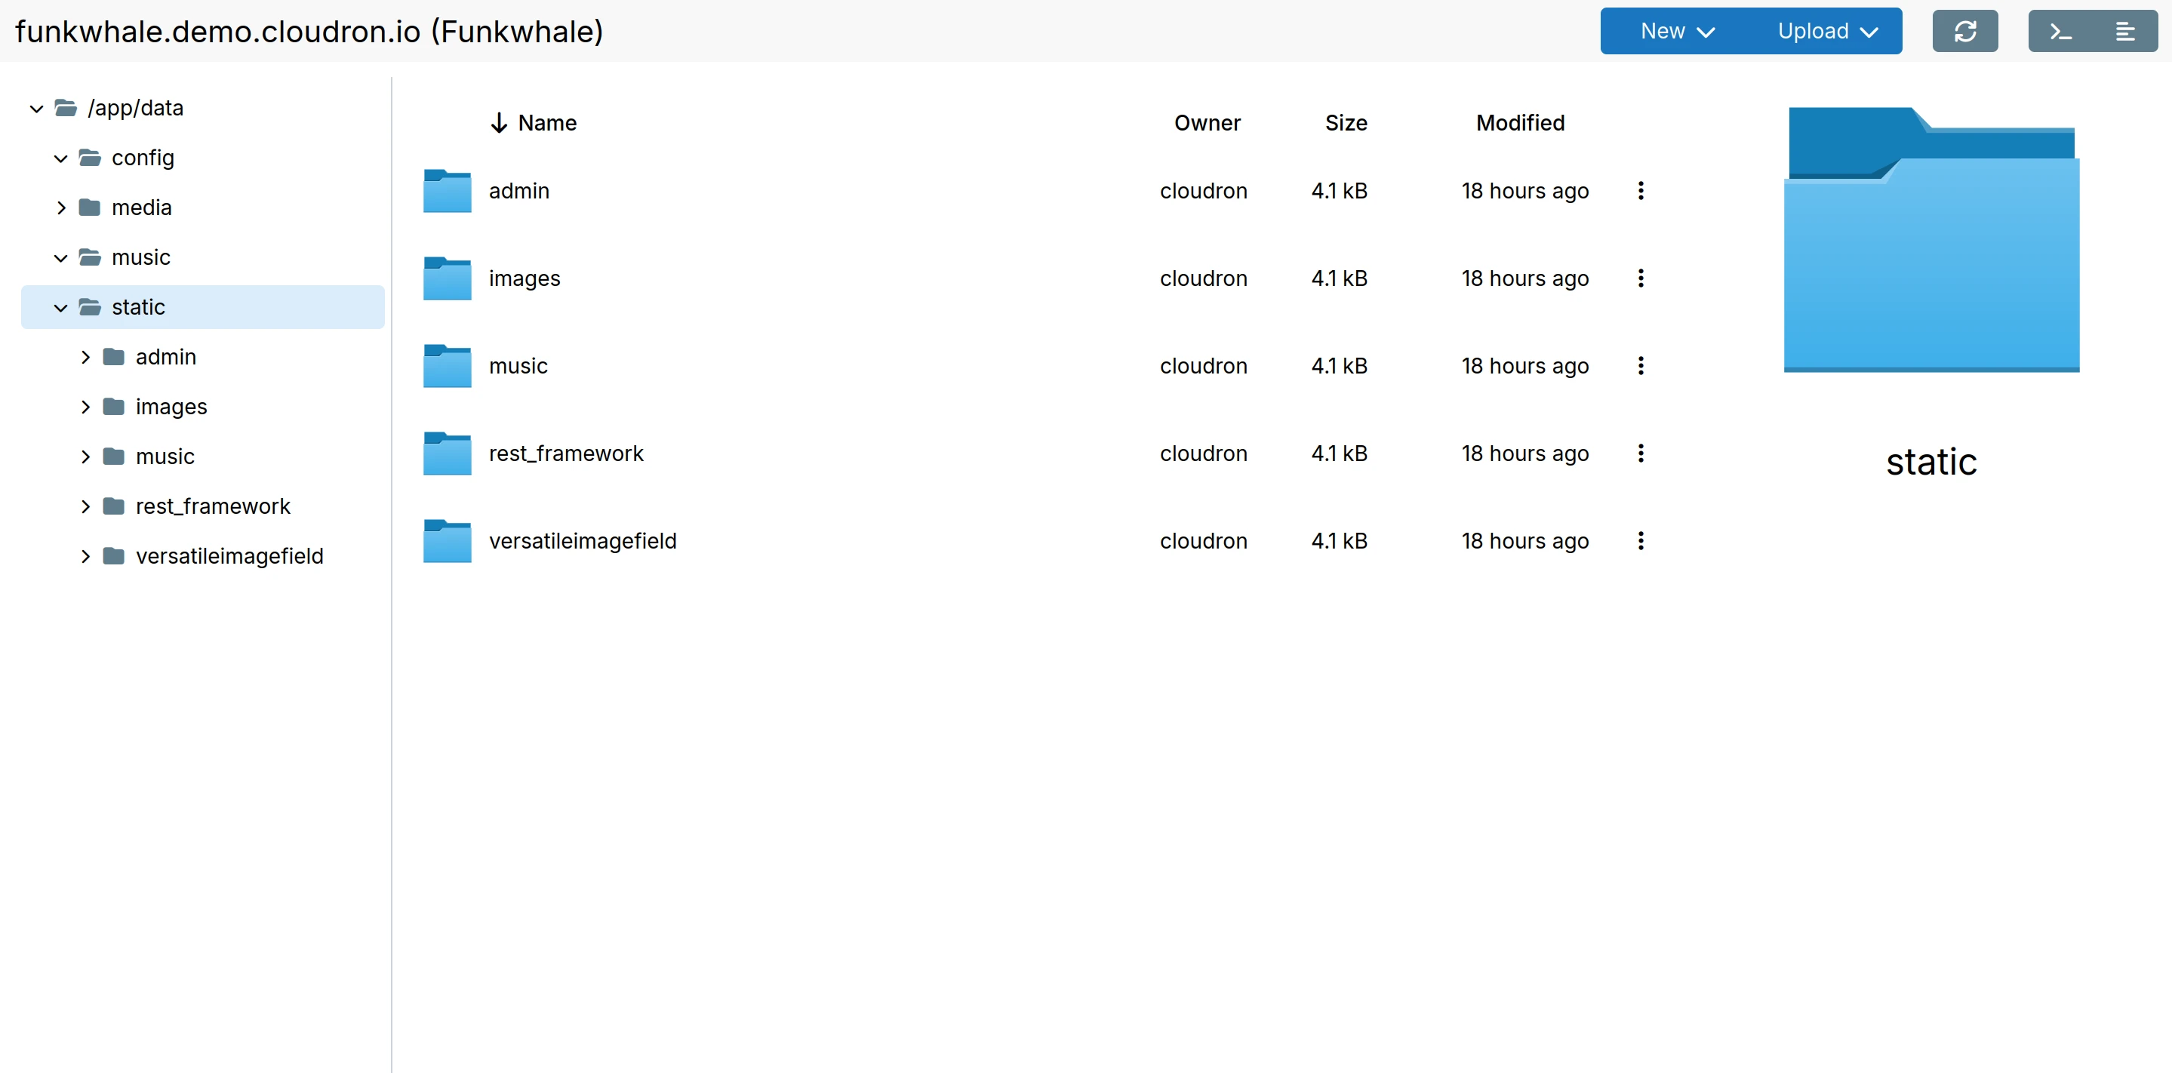Open the New dropdown menu

point(1673,30)
